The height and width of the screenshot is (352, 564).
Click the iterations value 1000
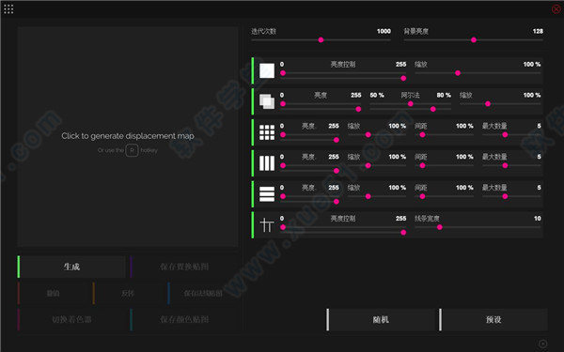point(384,31)
